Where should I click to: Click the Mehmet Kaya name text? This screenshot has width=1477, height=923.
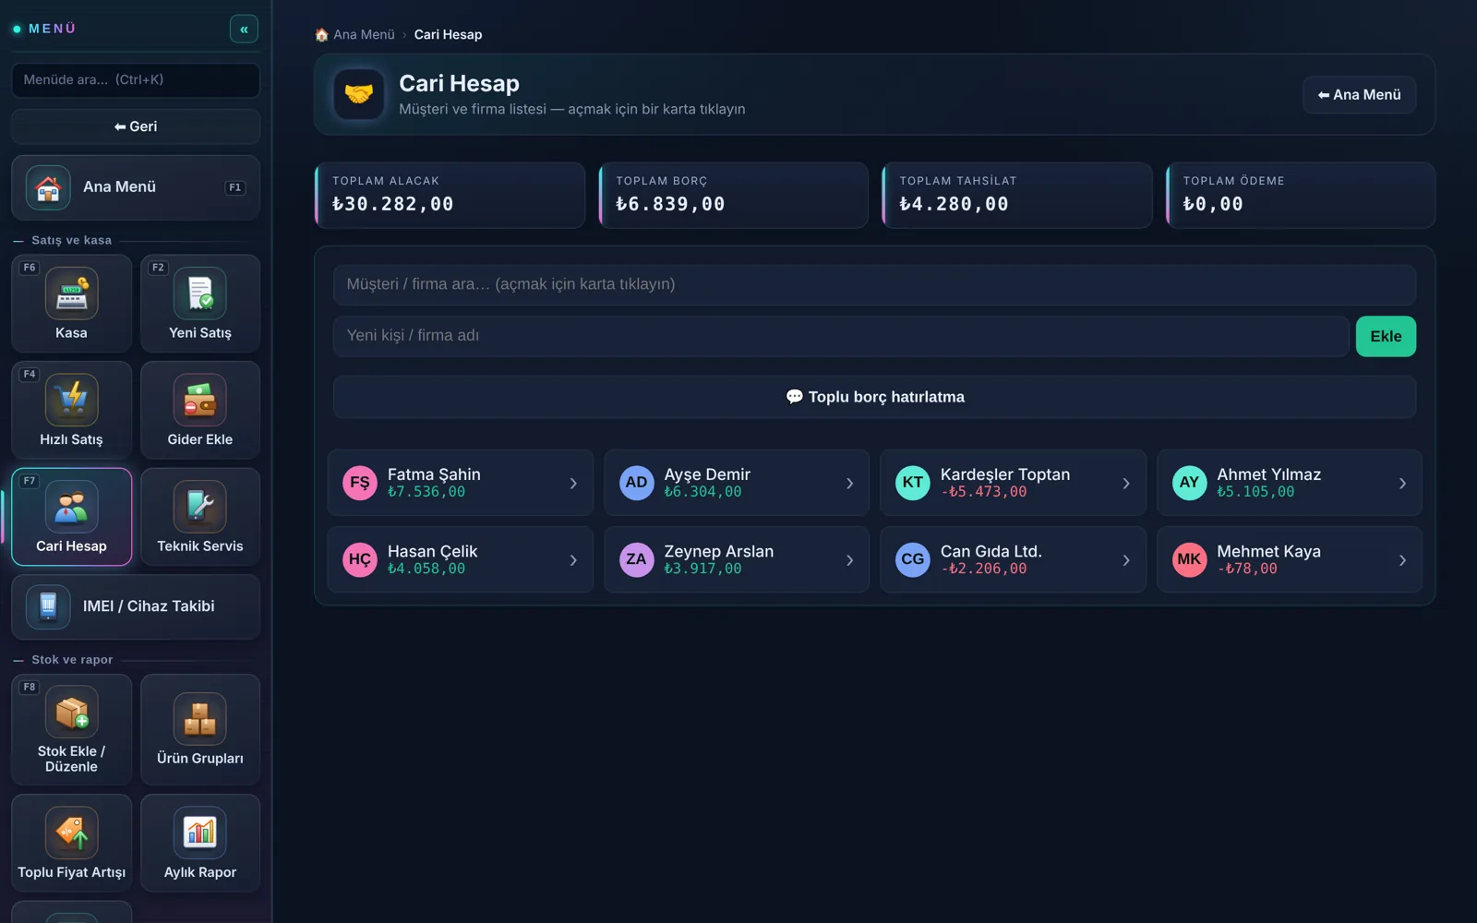tap(1268, 551)
